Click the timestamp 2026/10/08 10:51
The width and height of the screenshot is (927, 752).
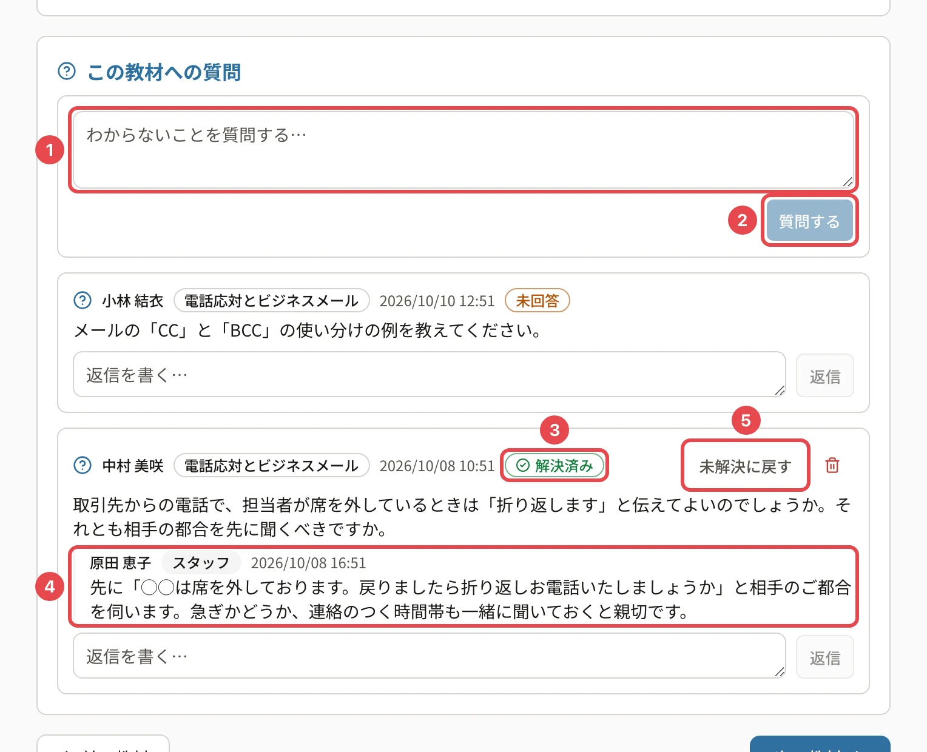click(x=437, y=466)
